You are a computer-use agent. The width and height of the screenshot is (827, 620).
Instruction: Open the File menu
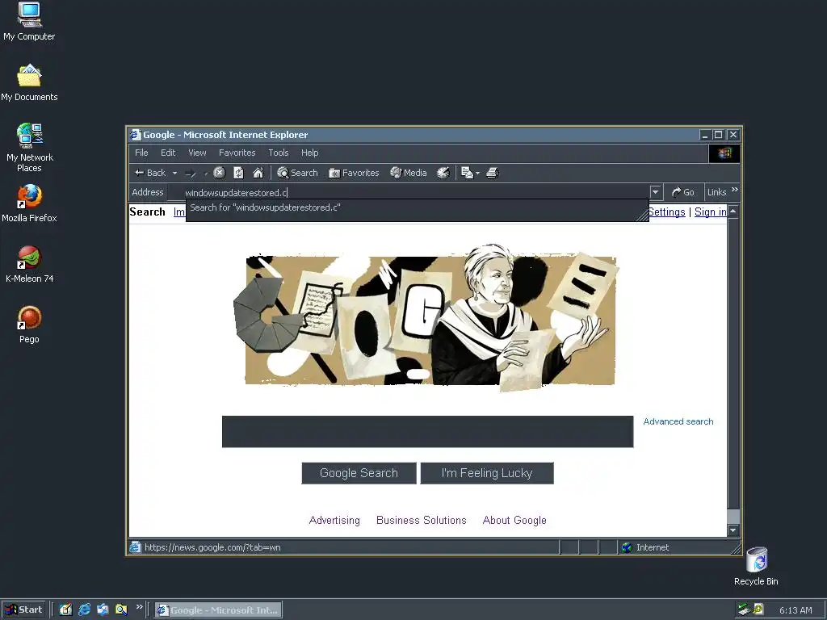pos(141,153)
